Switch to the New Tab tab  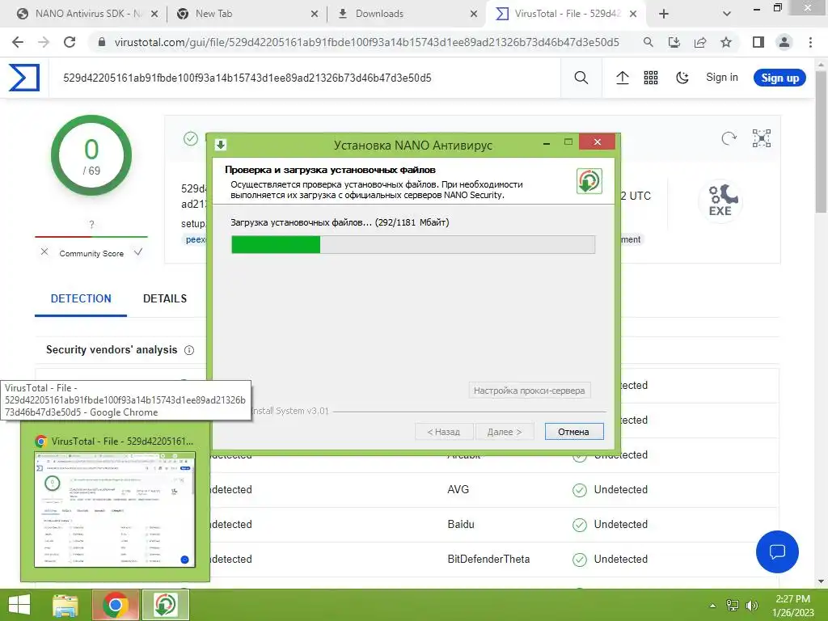246,14
